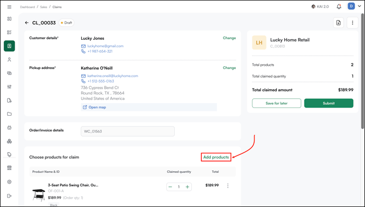Open the stacked cards icon in sidebar
The image size is (365, 207).
[9, 73]
